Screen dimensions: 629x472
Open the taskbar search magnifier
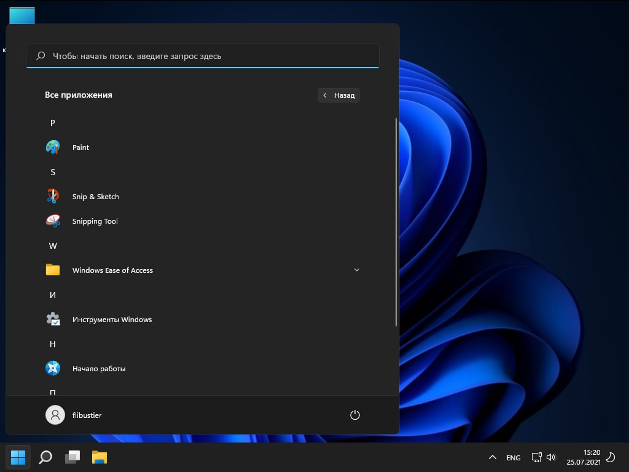[x=45, y=457]
